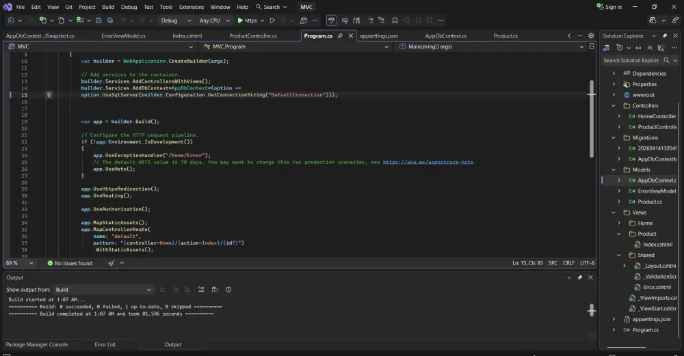
Task: Click the Search box in title bar
Action: pos(271,7)
